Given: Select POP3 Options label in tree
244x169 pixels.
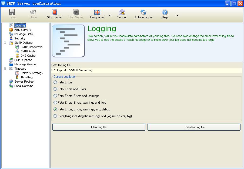Looking at the screenshot, I should [23, 60].
